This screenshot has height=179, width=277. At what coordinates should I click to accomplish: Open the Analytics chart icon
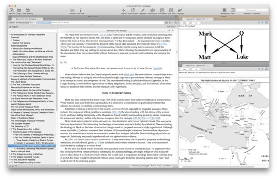[x=72, y=11]
